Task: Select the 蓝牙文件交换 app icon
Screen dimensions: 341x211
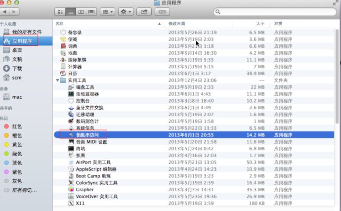Action: coord(71,108)
